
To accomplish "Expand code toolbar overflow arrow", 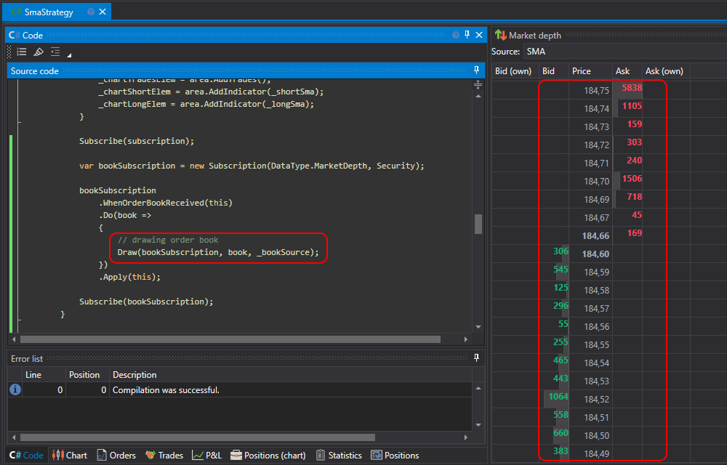I will (68, 55).
